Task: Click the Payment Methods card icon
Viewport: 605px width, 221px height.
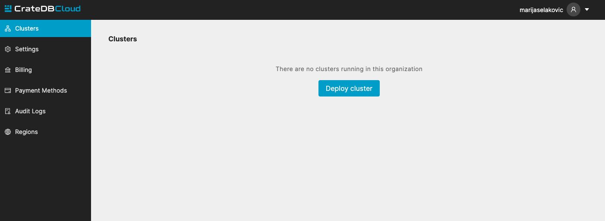Action: pyautogui.click(x=7, y=90)
